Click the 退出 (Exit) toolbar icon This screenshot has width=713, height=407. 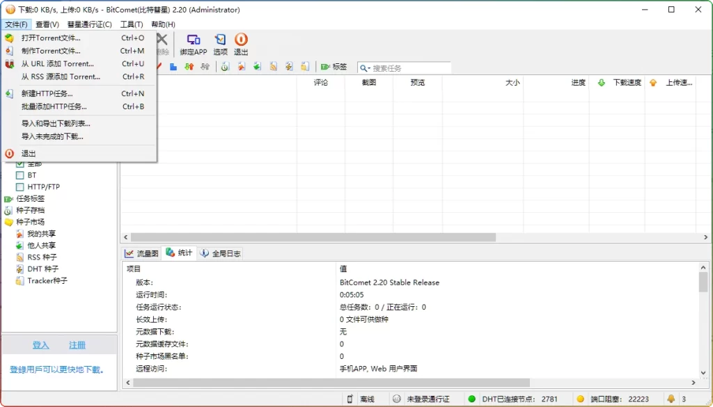tap(241, 43)
